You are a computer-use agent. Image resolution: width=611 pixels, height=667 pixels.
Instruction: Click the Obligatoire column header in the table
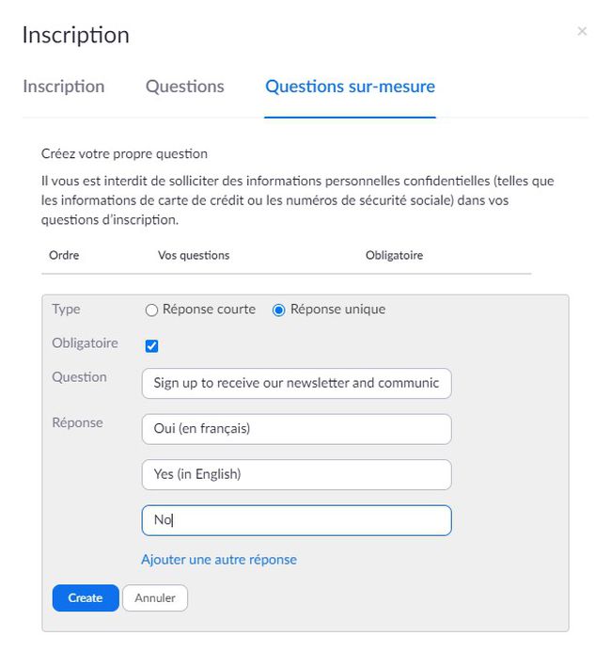[394, 255]
